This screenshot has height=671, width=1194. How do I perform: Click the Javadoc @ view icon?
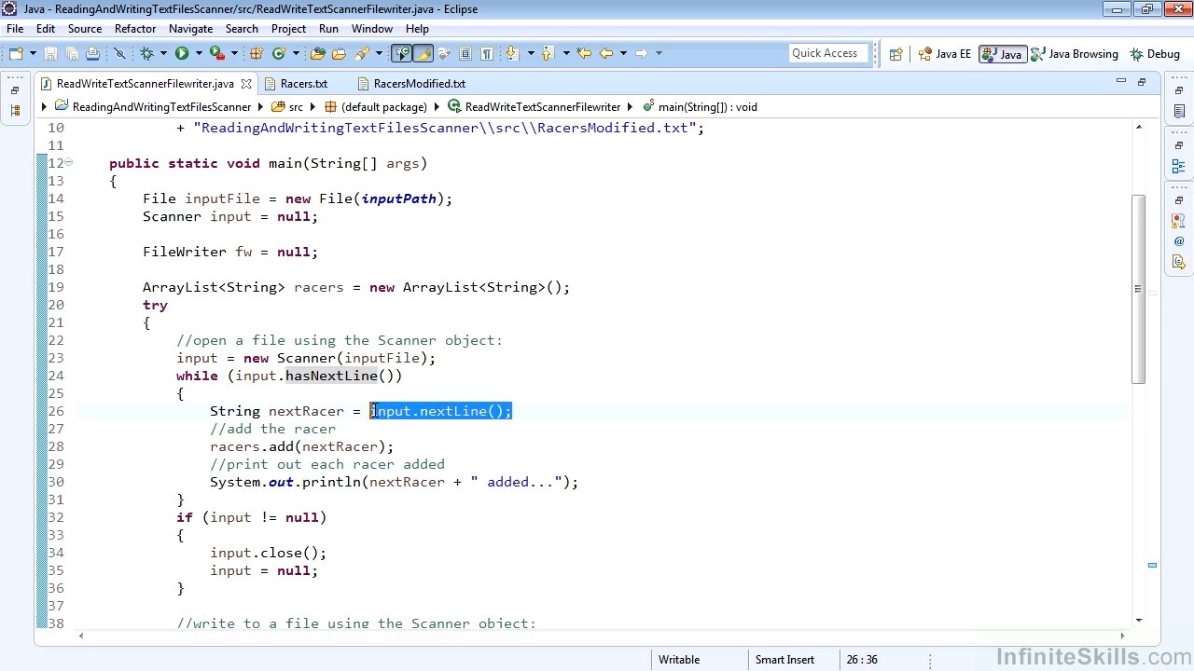(x=1179, y=241)
